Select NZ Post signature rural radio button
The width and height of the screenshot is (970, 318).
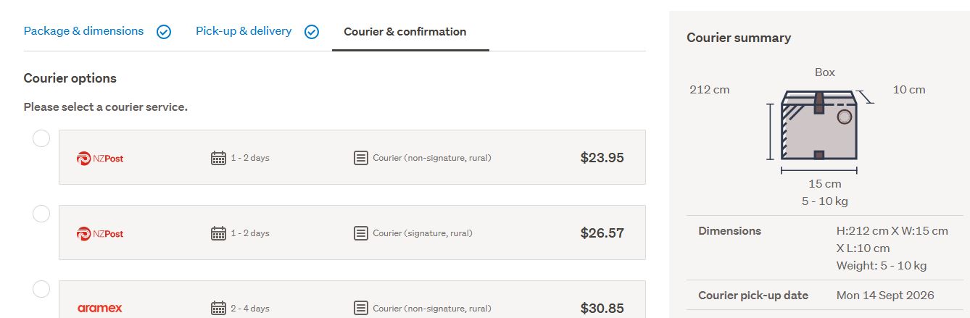tap(41, 214)
